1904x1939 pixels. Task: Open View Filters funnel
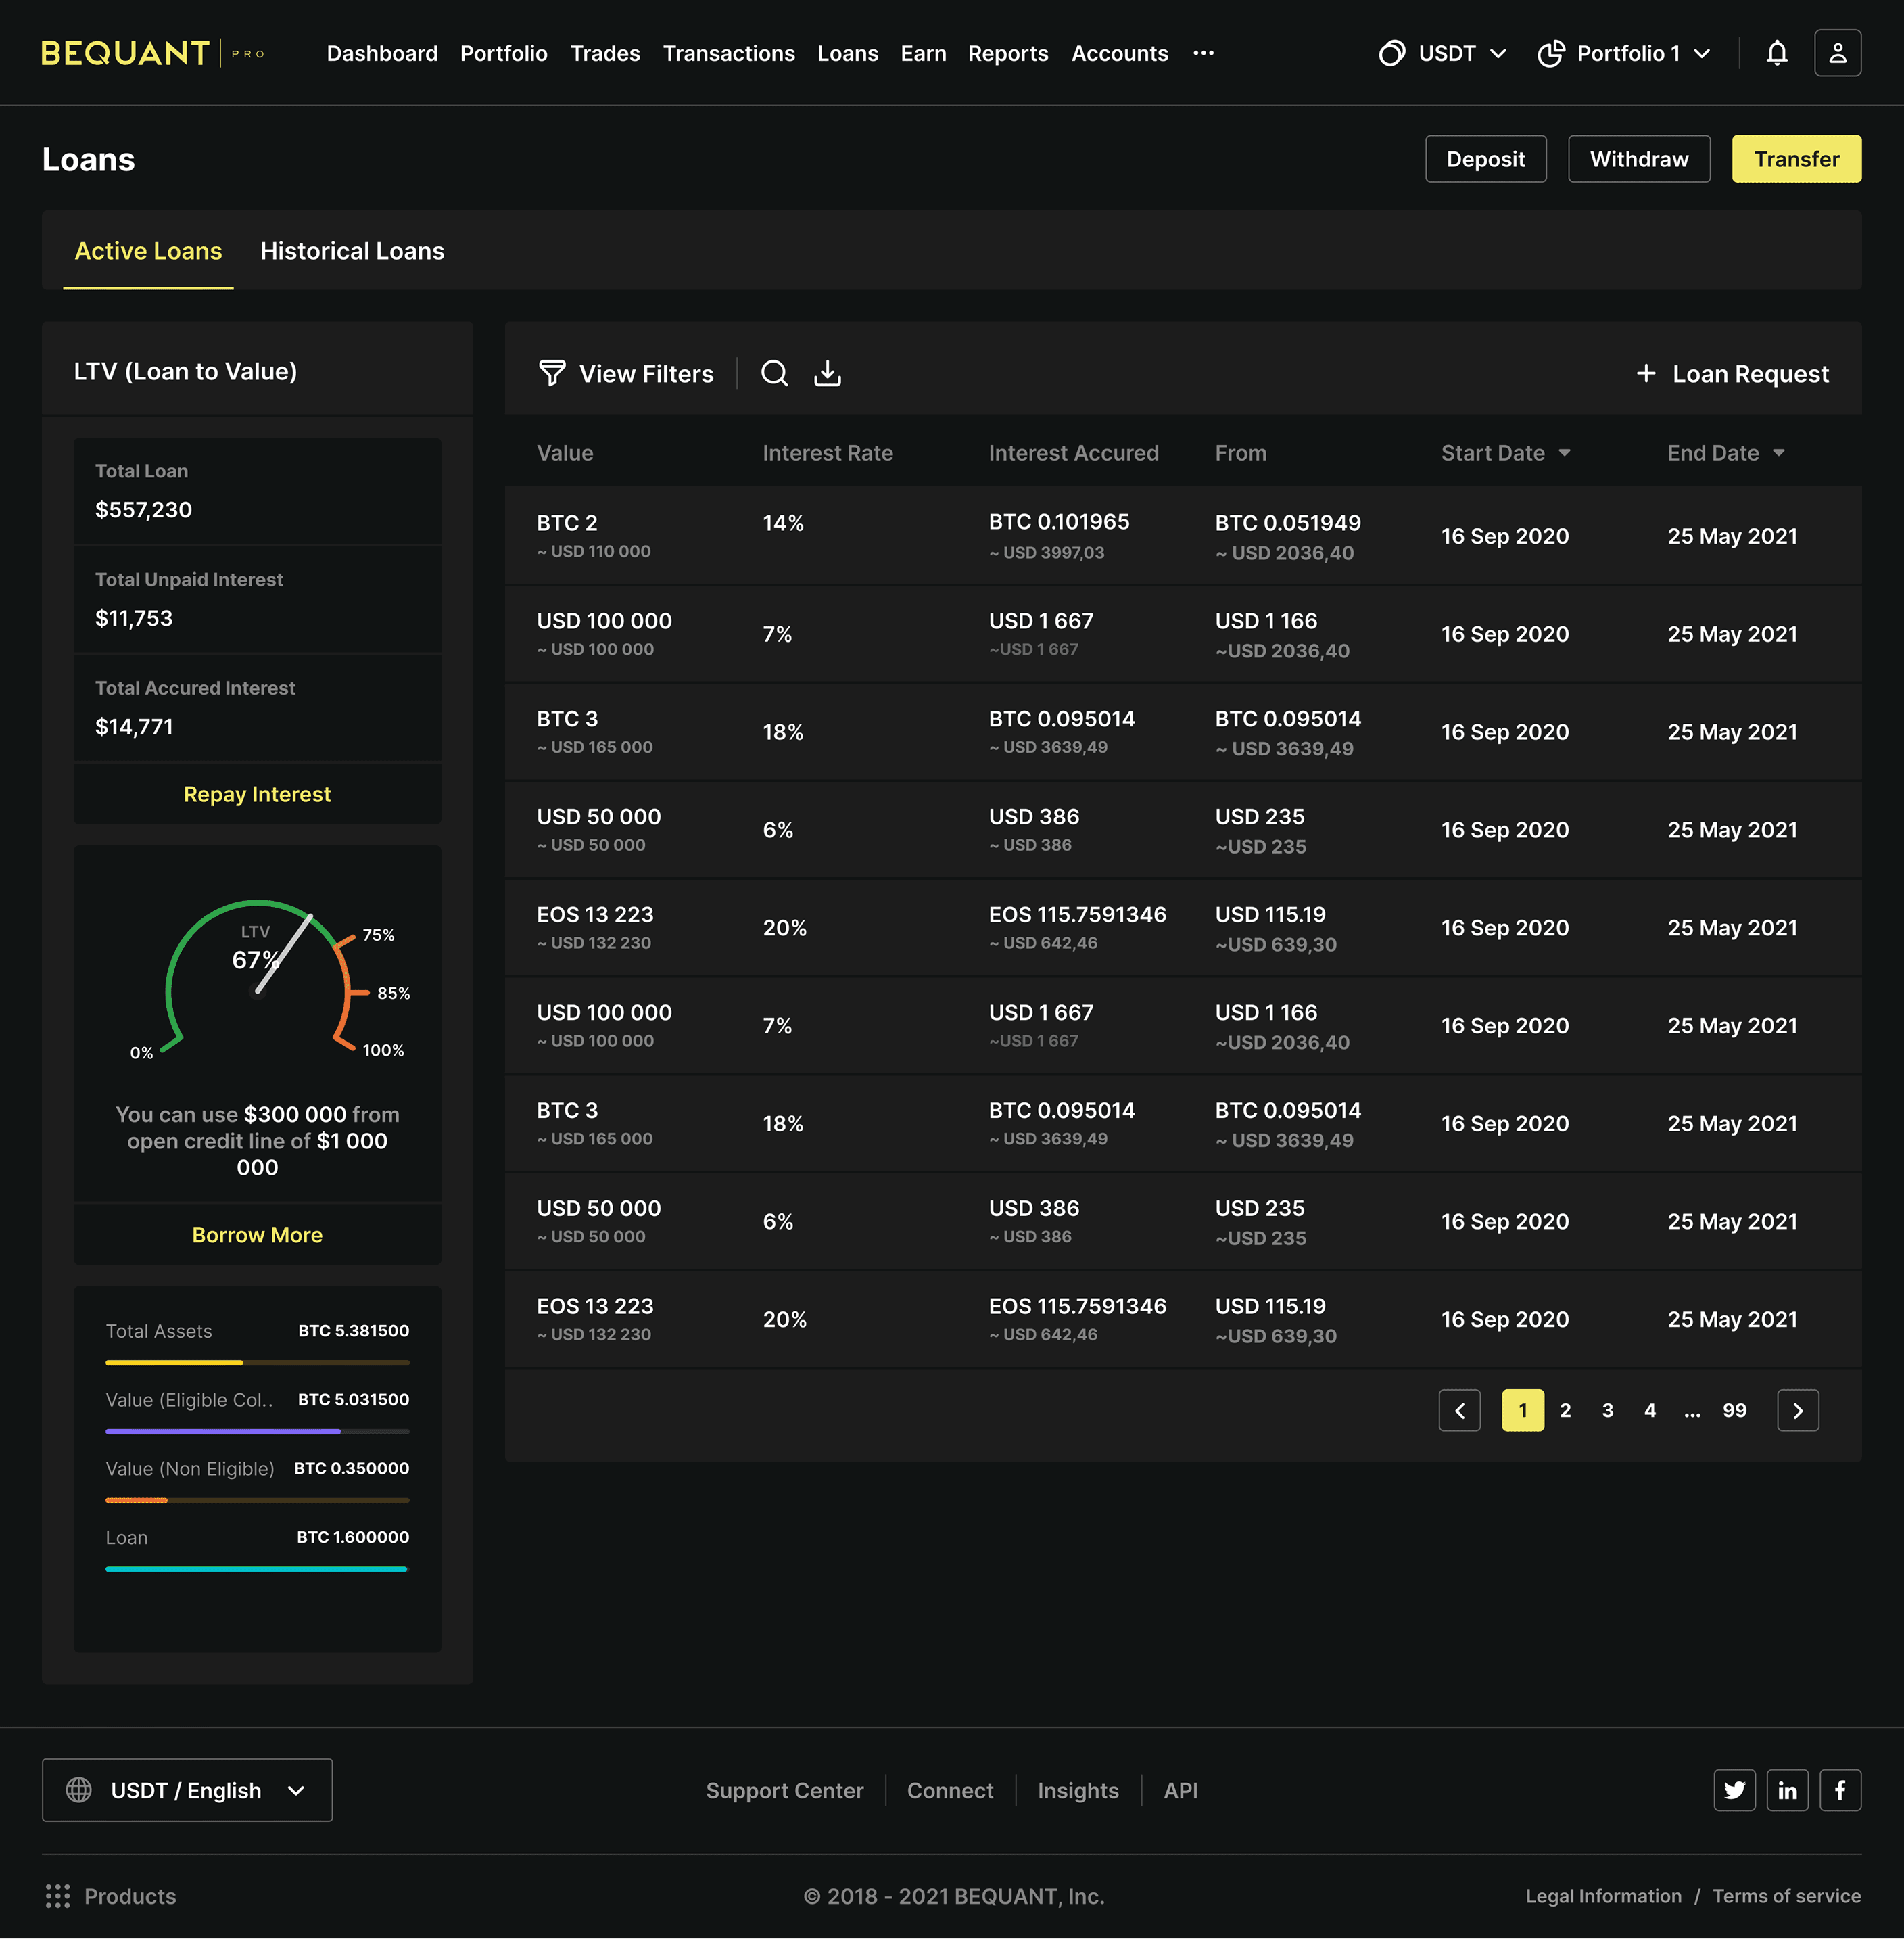point(626,373)
